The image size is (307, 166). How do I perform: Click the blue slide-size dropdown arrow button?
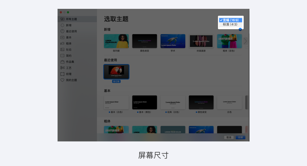[240, 29]
